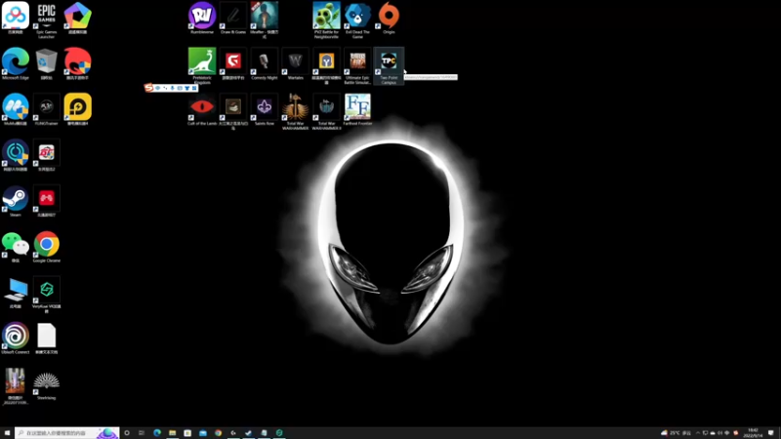Open Task View on the taskbar

[142, 433]
